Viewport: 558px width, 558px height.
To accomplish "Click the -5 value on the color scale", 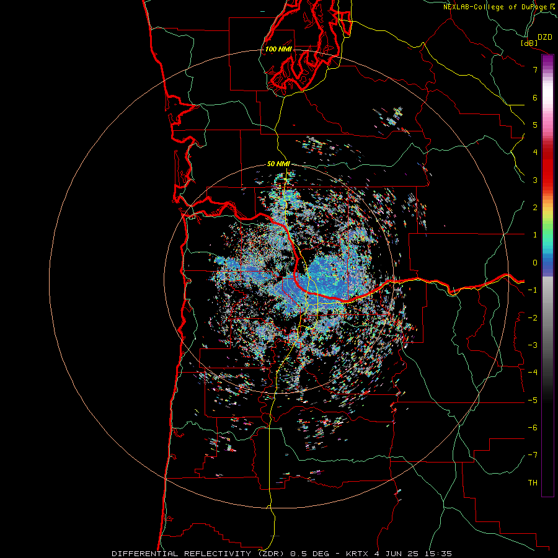I will pos(533,401).
